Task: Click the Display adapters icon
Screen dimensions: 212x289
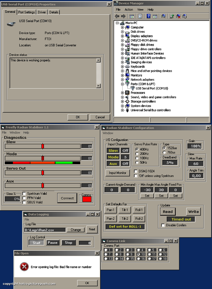Action: coord(127,36)
